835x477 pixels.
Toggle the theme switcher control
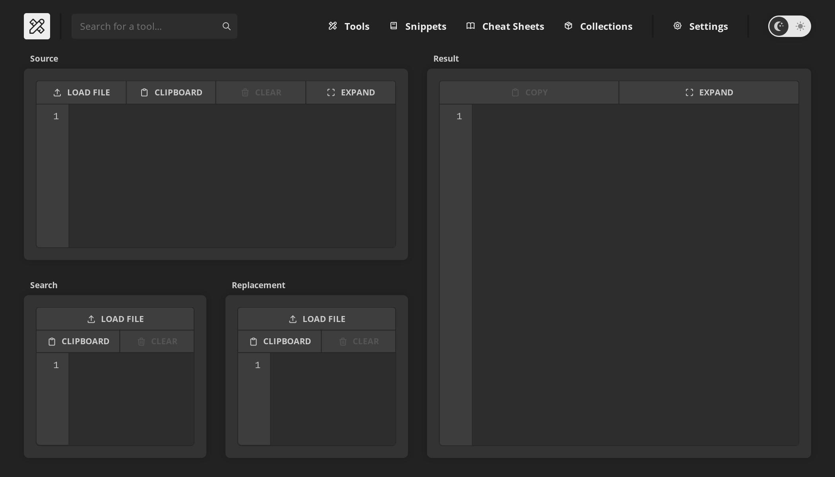(x=789, y=26)
